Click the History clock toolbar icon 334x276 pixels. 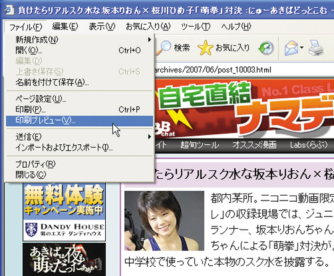click(266, 48)
